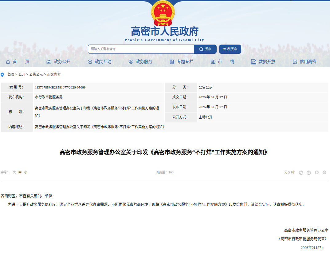Click the national emblem at page top
The width and height of the screenshot is (330, 256).
coord(163,13)
